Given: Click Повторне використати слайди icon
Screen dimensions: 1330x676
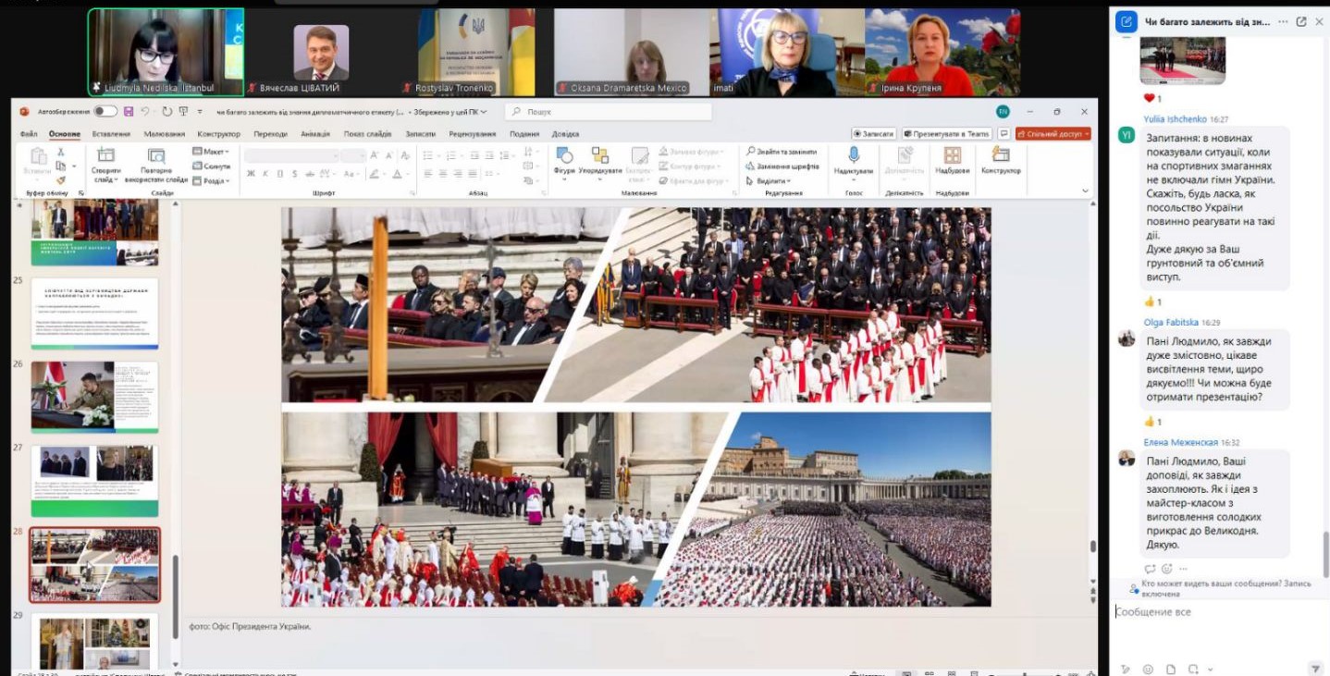Looking at the screenshot, I should pos(156,155).
